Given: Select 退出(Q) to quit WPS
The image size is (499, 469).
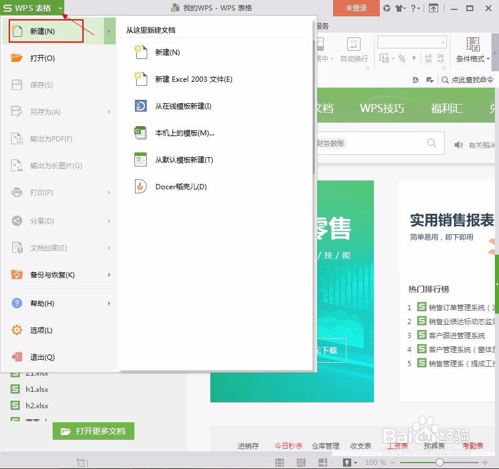Looking at the screenshot, I should point(59,357).
